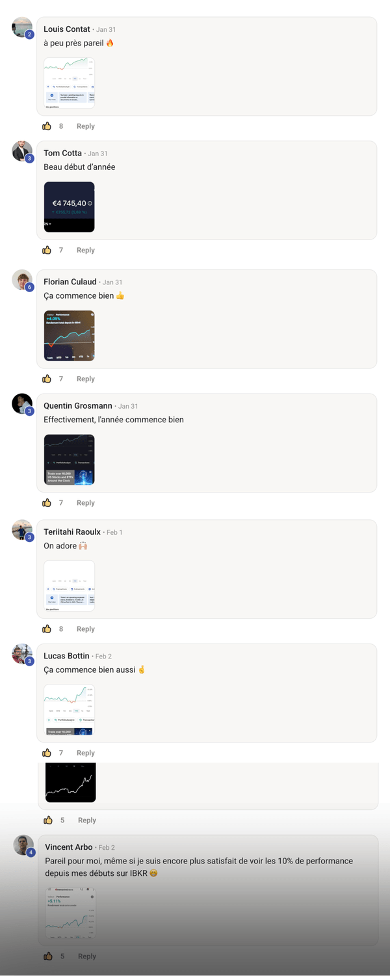View Tom Cotta's €4 745,40 portfolio image
Viewport: 390px width, 976px height.
coord(69,207)
